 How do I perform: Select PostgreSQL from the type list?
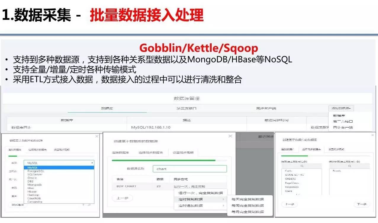click(36, 171)
